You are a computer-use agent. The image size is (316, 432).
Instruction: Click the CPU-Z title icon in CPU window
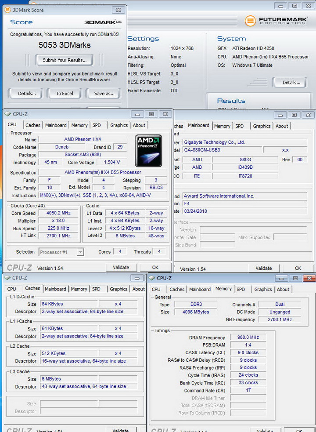[8, 114]
